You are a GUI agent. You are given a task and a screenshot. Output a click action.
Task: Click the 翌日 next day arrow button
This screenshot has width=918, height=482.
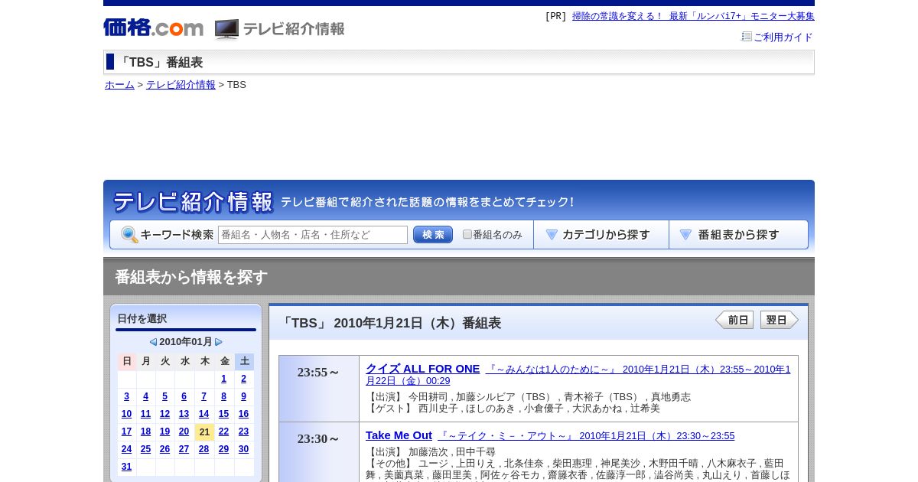tap(780, 320)
